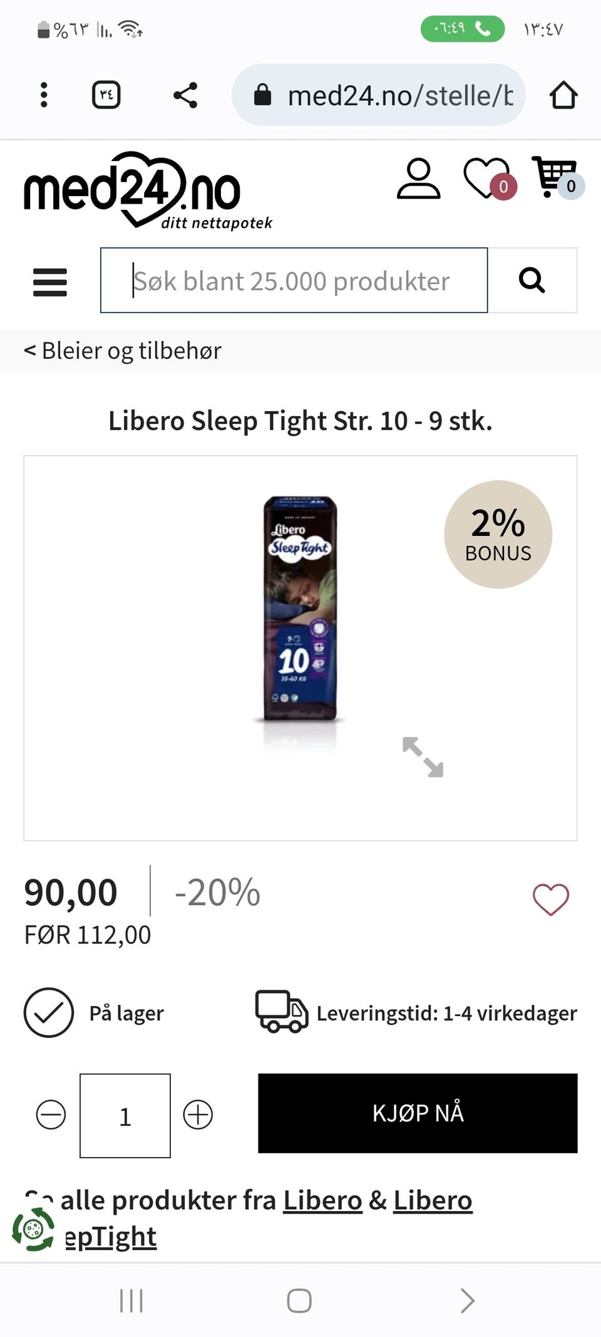601x1337 pixels.
Task: Open the hamburger site menu
Action: click(50, 282)
